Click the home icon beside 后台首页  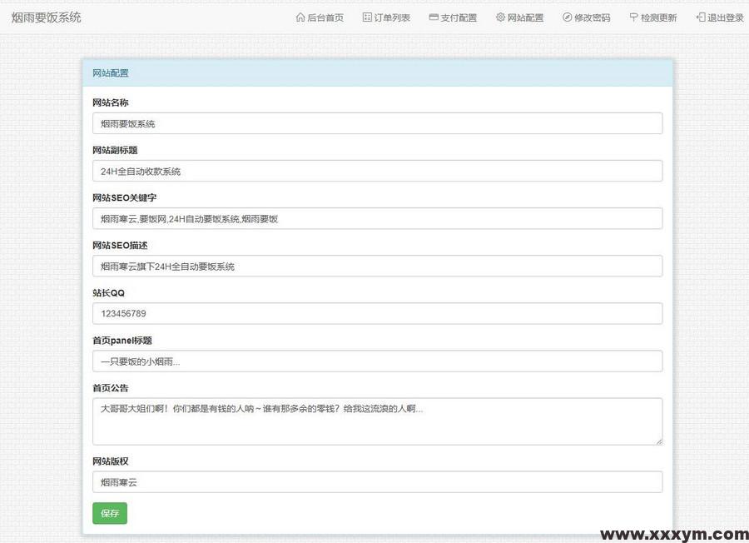pyautogui.click(x=300, y=17)
